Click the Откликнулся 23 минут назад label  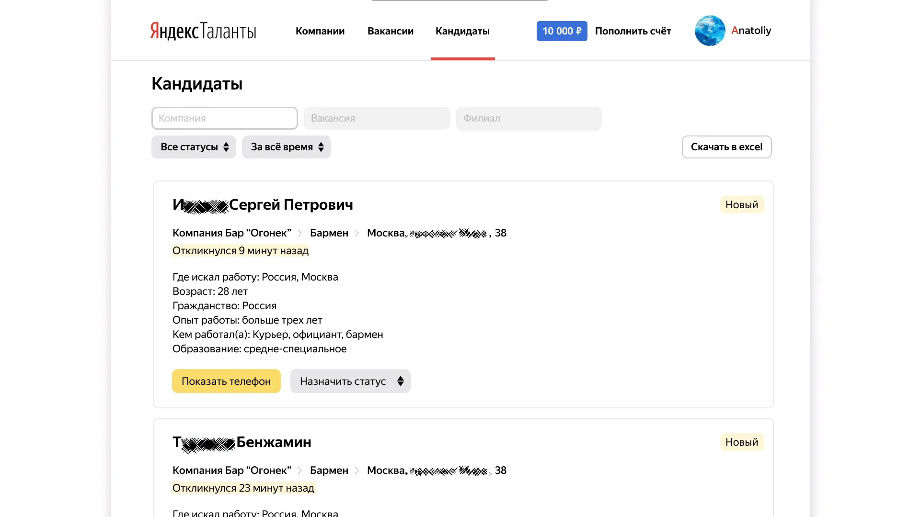243,488
